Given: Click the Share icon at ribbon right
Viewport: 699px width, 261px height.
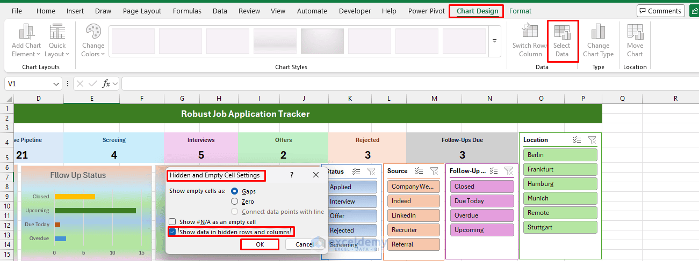Looking at the screenshot, I should pyautogui.click(x=695, y=11).
